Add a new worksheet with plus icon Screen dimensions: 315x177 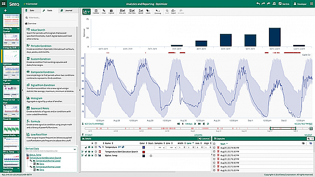pos(5,11)
